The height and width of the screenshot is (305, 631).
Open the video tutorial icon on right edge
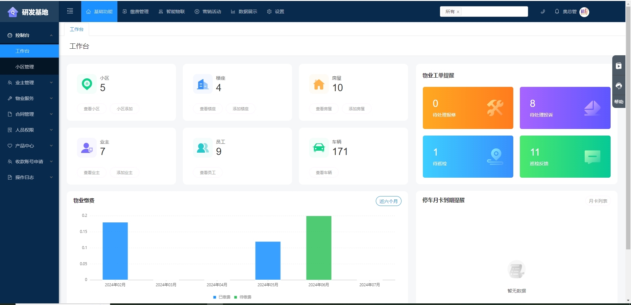tap(619, 66)
